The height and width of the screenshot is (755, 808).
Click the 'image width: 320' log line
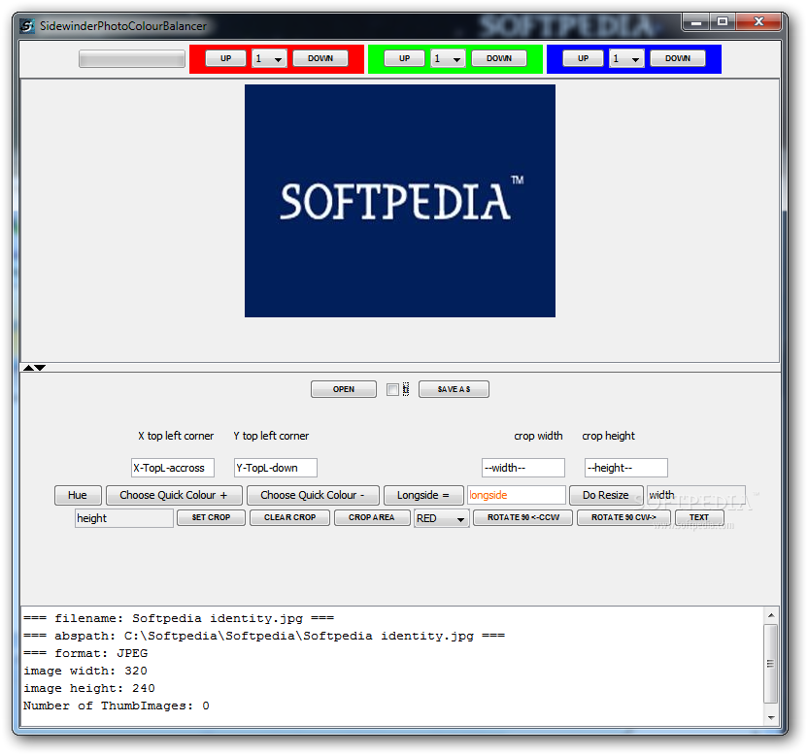pyautogui.click(x=85, y=671)
